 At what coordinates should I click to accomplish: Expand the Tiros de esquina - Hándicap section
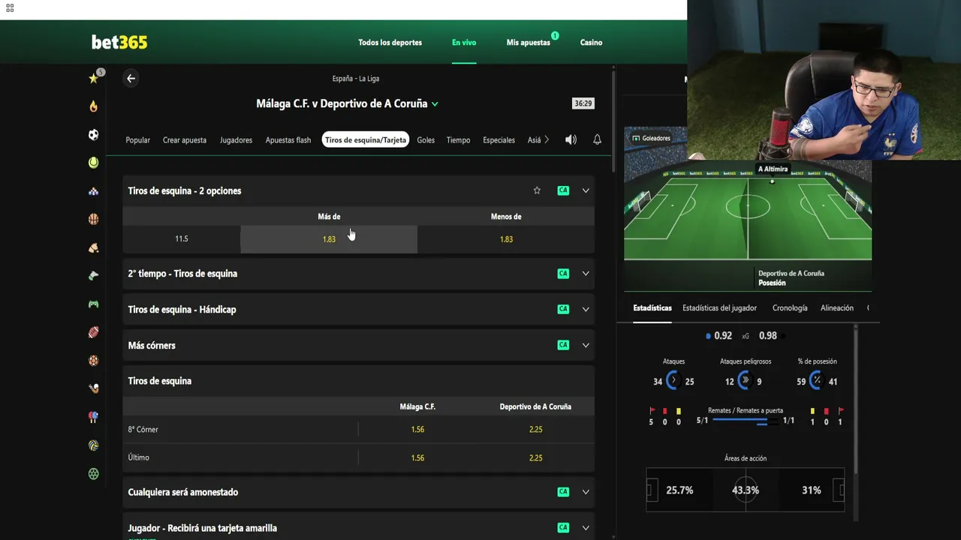pos(586,309)
